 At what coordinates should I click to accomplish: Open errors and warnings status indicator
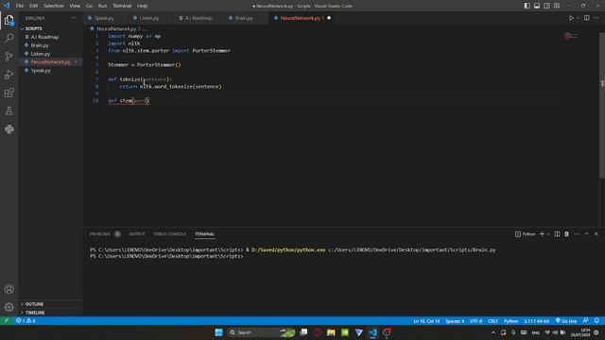(x=26, y=321)
